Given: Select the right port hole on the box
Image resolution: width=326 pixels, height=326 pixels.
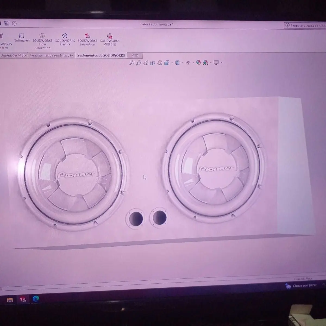Looking at the screenshot, I should pos(159,217).
